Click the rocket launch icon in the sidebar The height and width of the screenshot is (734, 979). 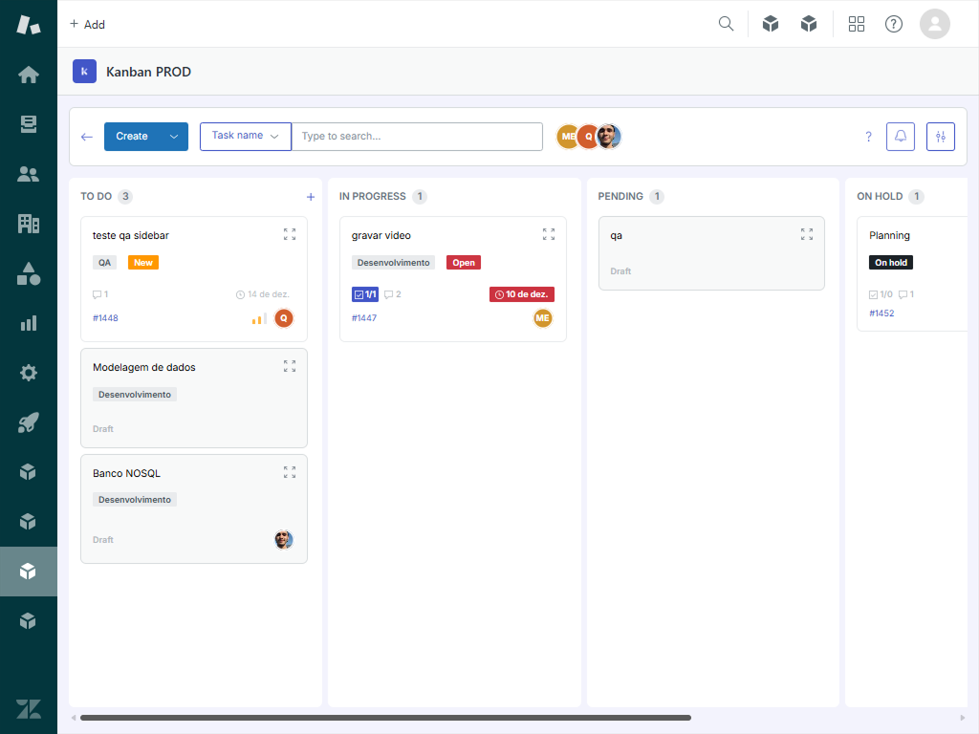[x=28, y=421]
